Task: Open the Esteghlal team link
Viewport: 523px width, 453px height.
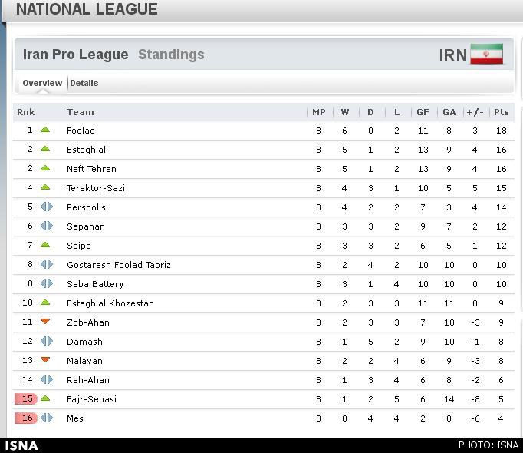Action: pos(86,150)
